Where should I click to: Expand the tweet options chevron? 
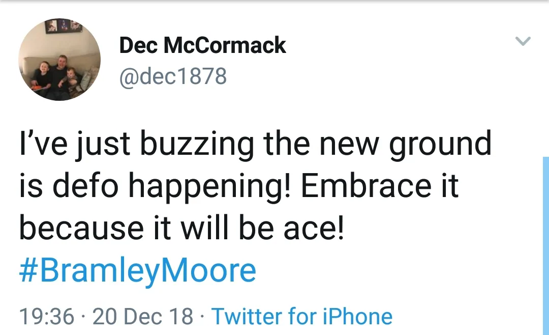[x=523, y=41]
